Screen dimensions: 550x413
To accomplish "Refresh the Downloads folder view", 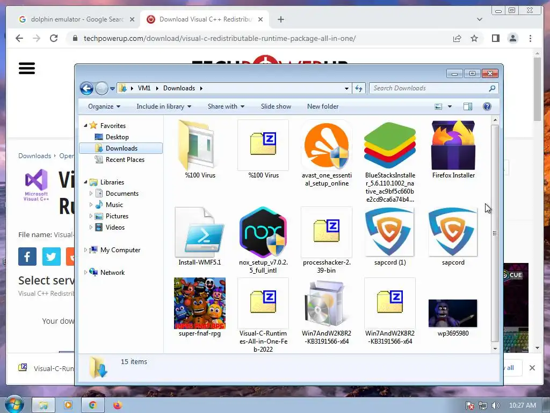I will pyautogui.click(x=358, y=88).
